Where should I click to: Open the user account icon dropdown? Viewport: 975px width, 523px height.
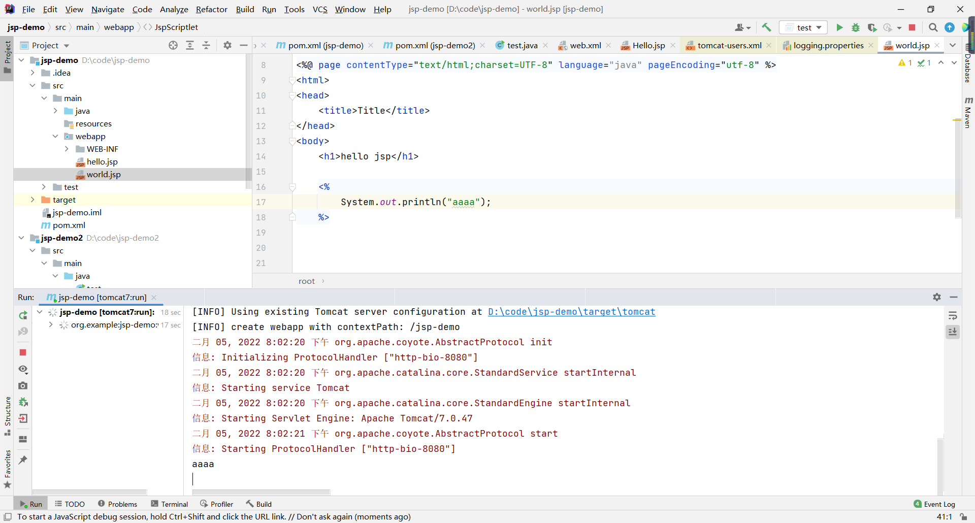pyautogui.click(x=742, y=27)
